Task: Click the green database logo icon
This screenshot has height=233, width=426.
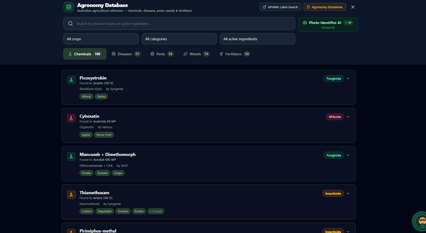Action: [x=69, y=7]
